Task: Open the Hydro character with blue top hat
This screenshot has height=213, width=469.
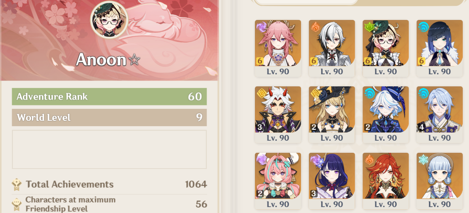Action: 385,115
